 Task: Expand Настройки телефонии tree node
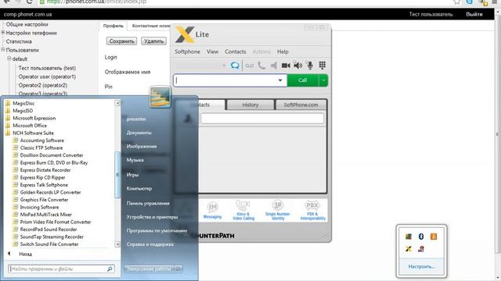(x=3, y=33)
